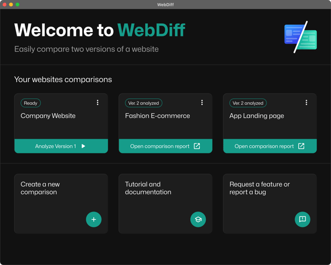Click the Ready status badge
Viewport: 331px width, 265px height.
(x=30, y=103)
